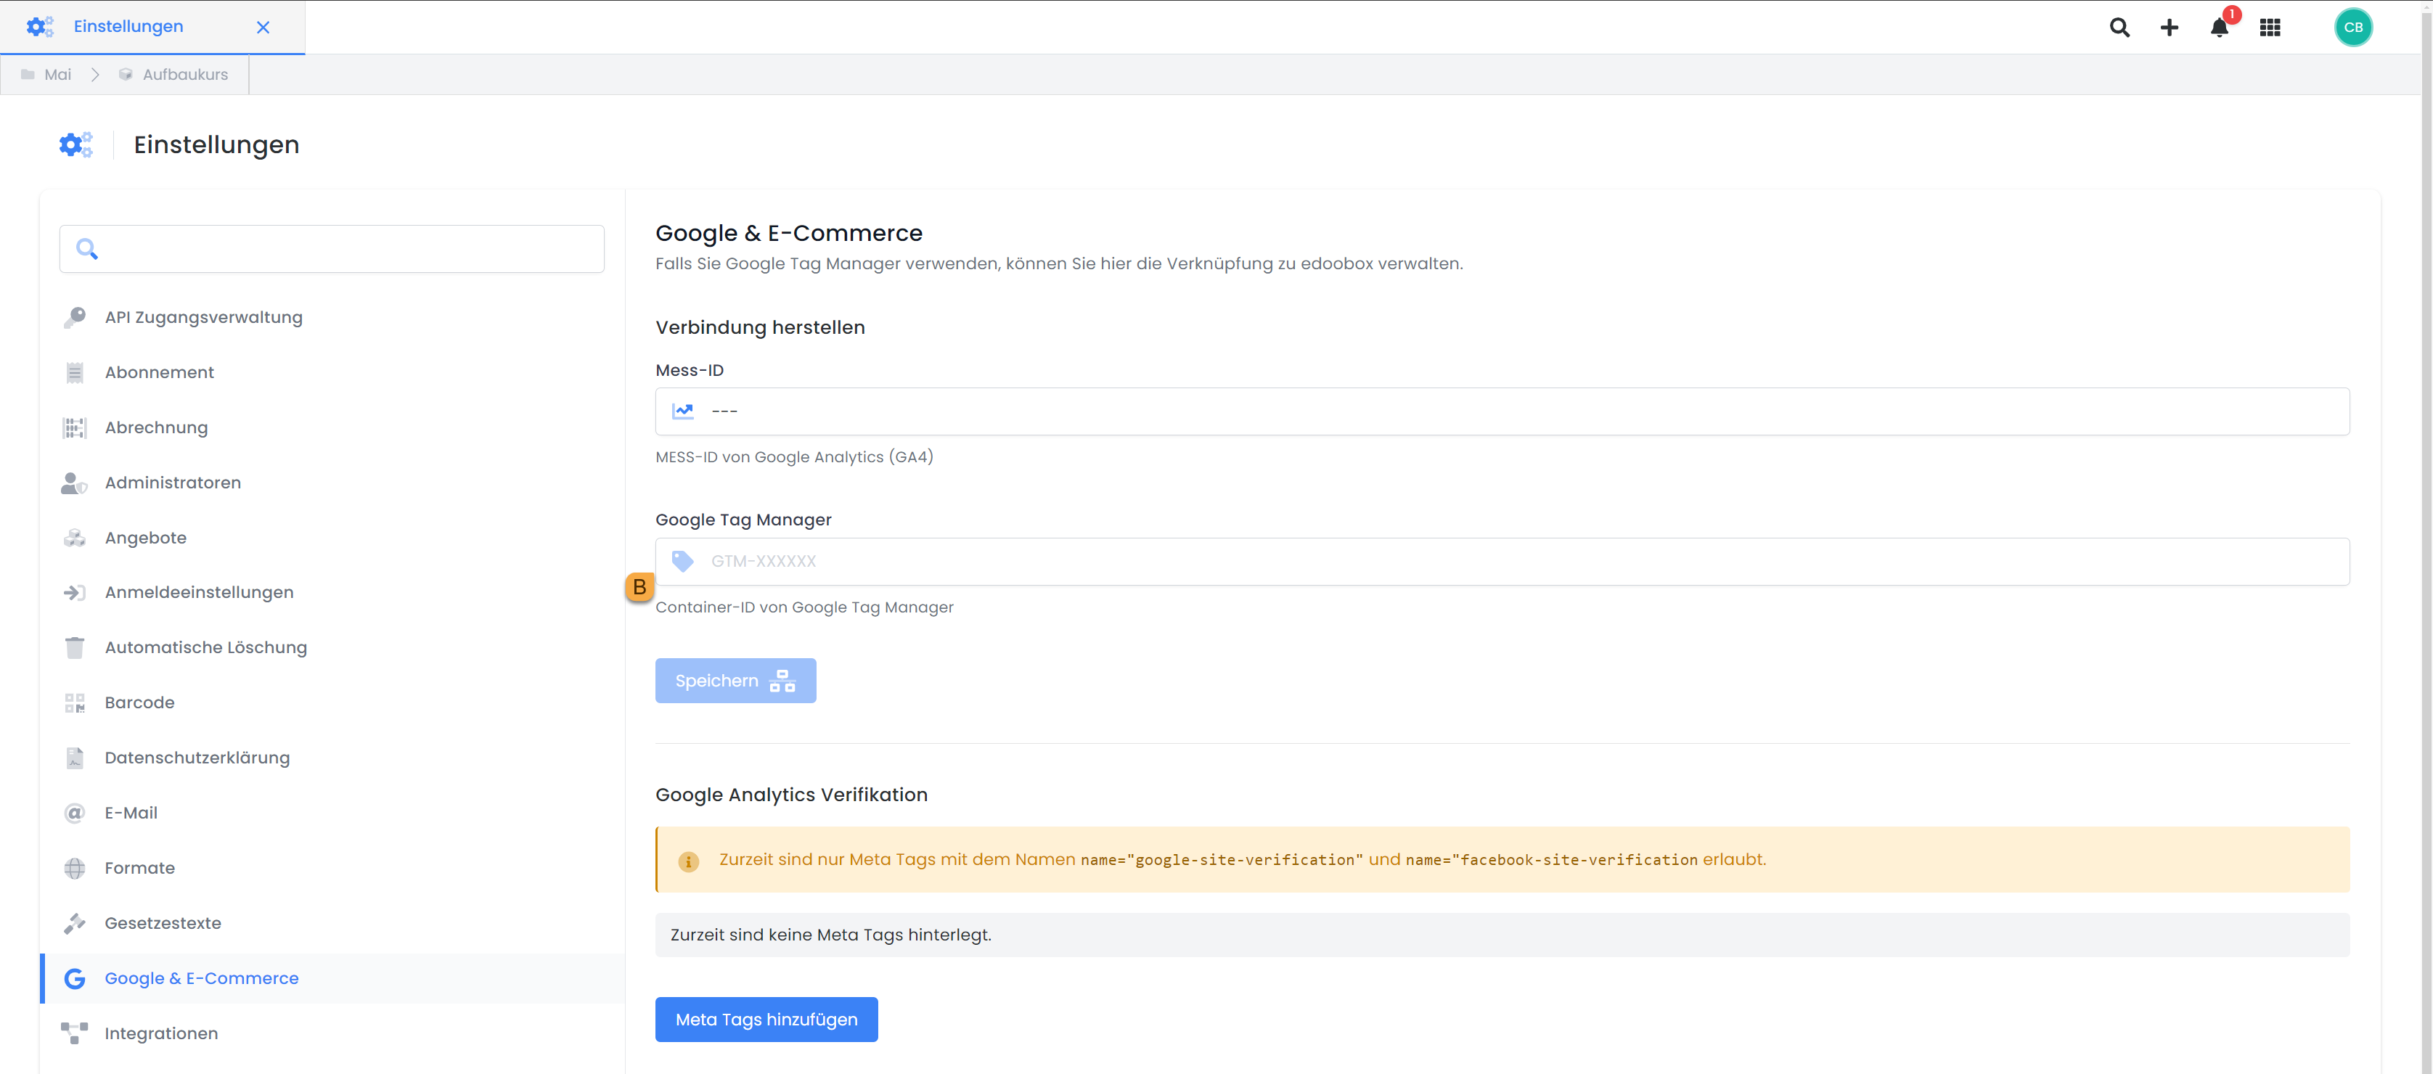Open the Integrationen settings section
This screenshot has height=1074, width=2433.
(160, 1033)
